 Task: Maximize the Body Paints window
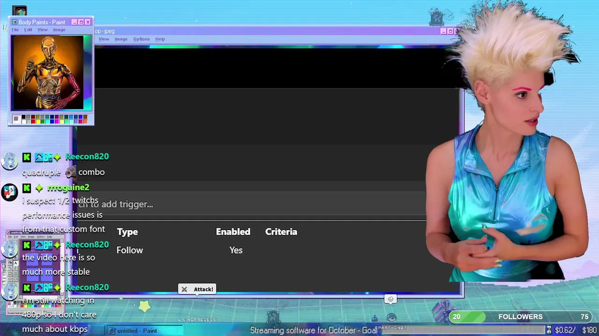81,22
